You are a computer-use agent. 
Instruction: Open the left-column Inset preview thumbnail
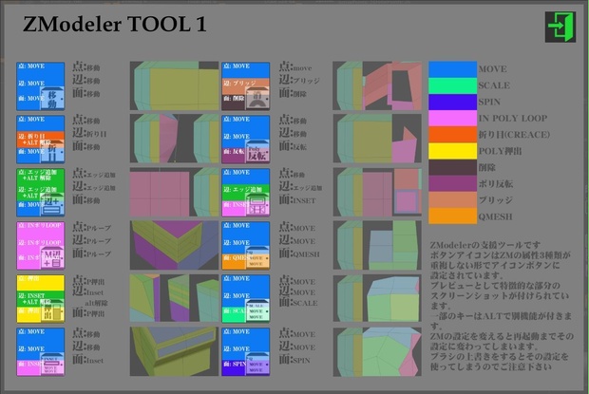(x=174, y=351)
